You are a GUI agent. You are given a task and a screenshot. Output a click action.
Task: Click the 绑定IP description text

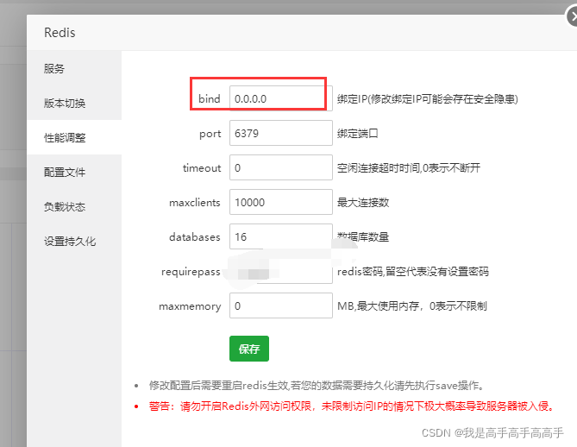[x=428, y=98]
